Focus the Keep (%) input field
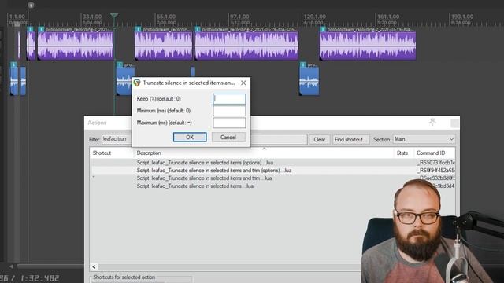The height and width of the screenshot is (283, 504). (229, 99)
